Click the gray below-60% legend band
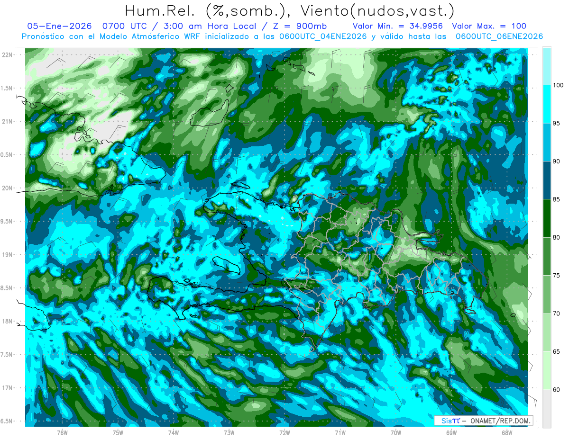 pos(547,409)
